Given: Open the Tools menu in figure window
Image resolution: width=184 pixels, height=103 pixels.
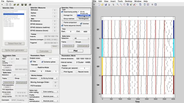Looking at the screenshot, I should point(120,1).
